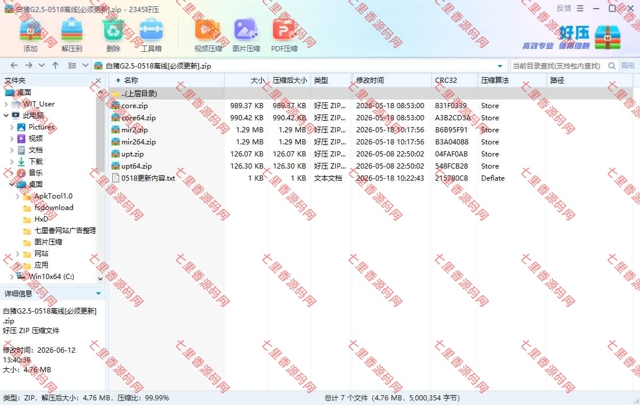Expand the 视频 tree node
The image size is (640, 405).
[12, 139]
